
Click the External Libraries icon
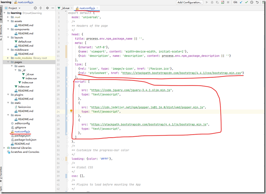(x=9, y=148)
